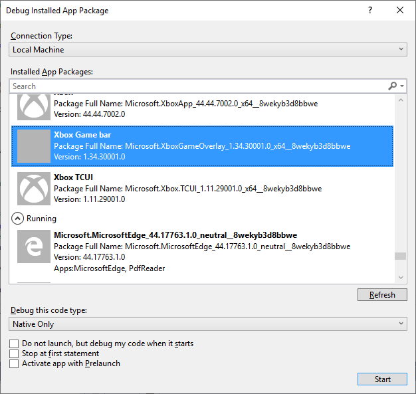Click the Refresh button
The width and height of the screenshot is (416, 394).
[x=382, y=295]
